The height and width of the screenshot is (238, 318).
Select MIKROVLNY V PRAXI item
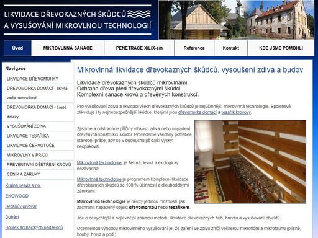(39, 155)
